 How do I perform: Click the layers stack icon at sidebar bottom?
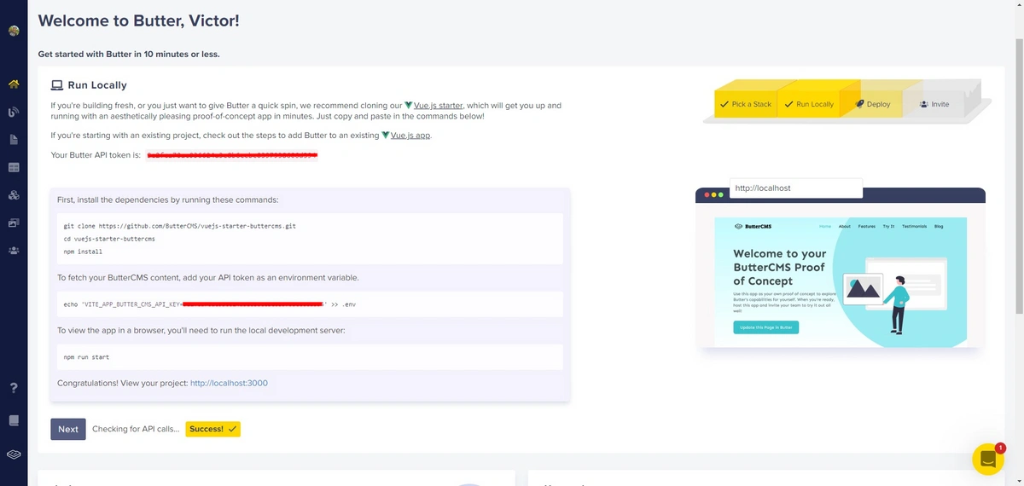[14, 454]
